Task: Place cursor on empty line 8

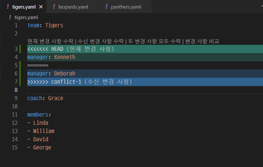Action: (x=145, y=90)
